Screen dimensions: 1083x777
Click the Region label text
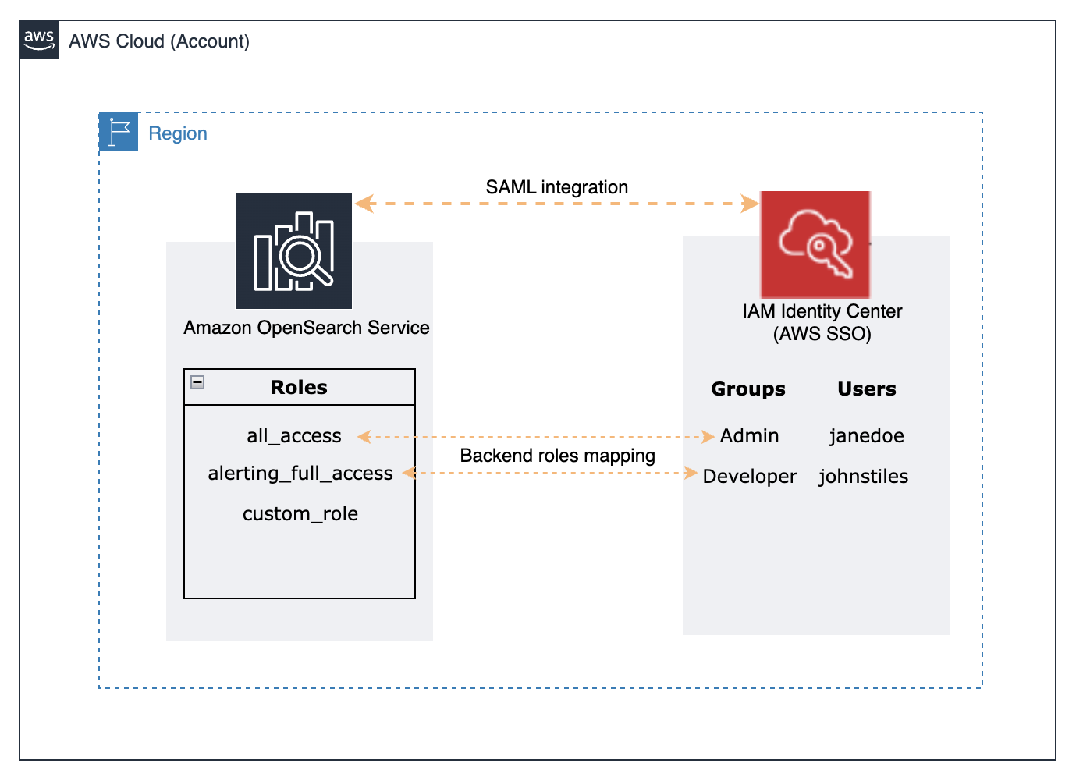pos(178,133)
